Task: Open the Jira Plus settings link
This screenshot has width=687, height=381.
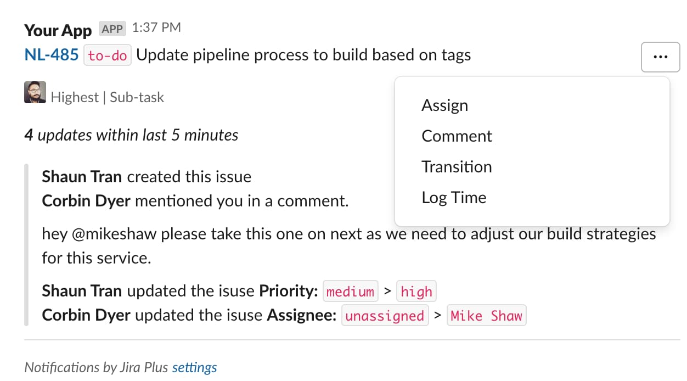Action: (x=194, y=367)
